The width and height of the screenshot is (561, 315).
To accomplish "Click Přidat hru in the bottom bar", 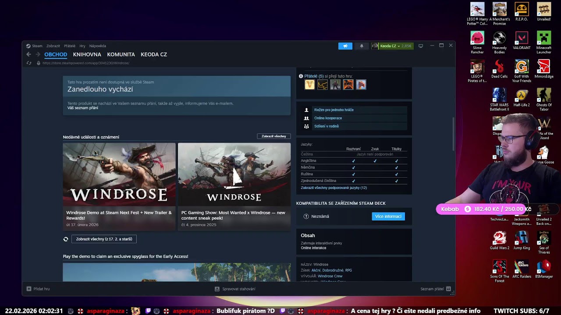I will [x=38, y=289].
